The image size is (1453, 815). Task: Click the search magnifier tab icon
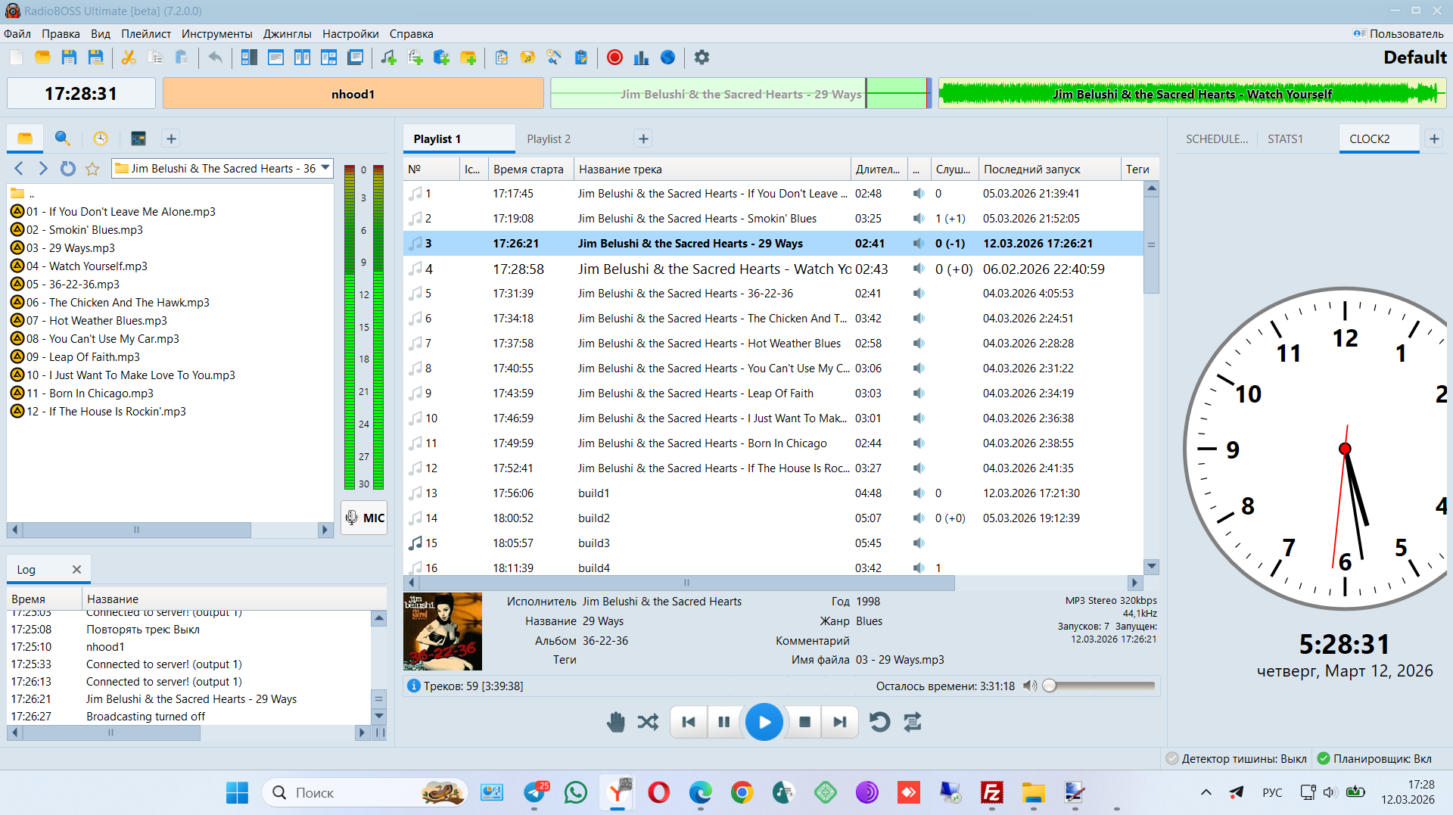(x=62, y=138)
